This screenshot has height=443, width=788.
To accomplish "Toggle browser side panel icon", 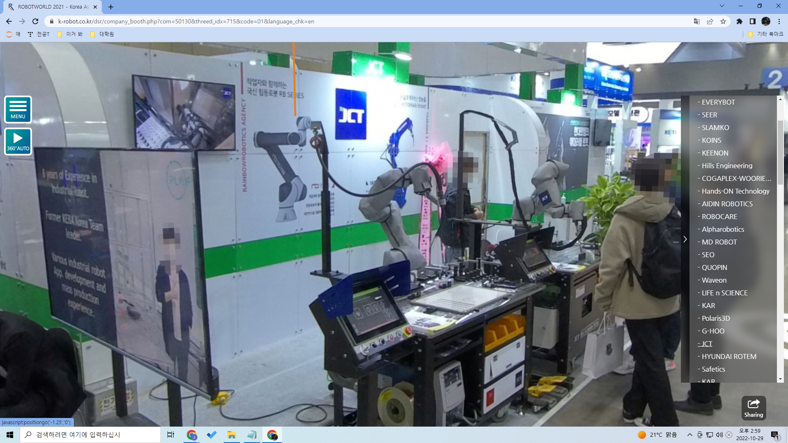I will (x=753, y=21).
